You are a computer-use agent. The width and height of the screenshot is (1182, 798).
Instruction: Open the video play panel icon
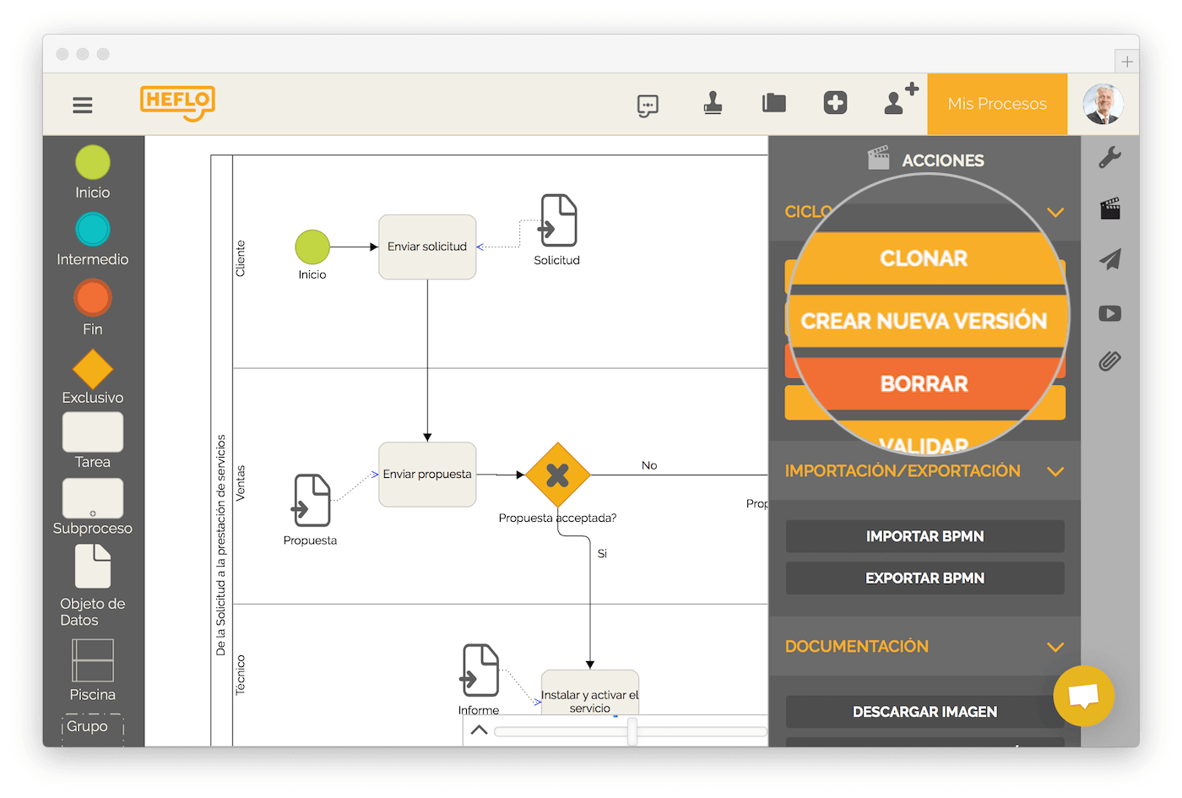point(1110,313)
